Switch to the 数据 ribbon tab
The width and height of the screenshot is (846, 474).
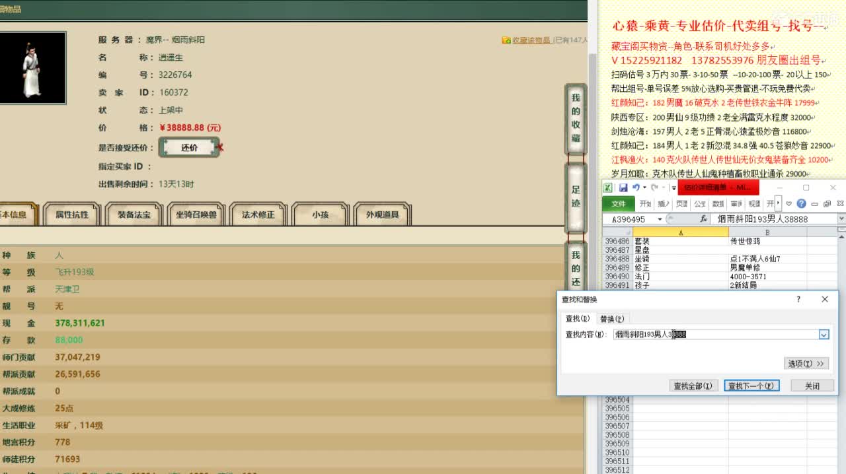click(x=718, y=203)
